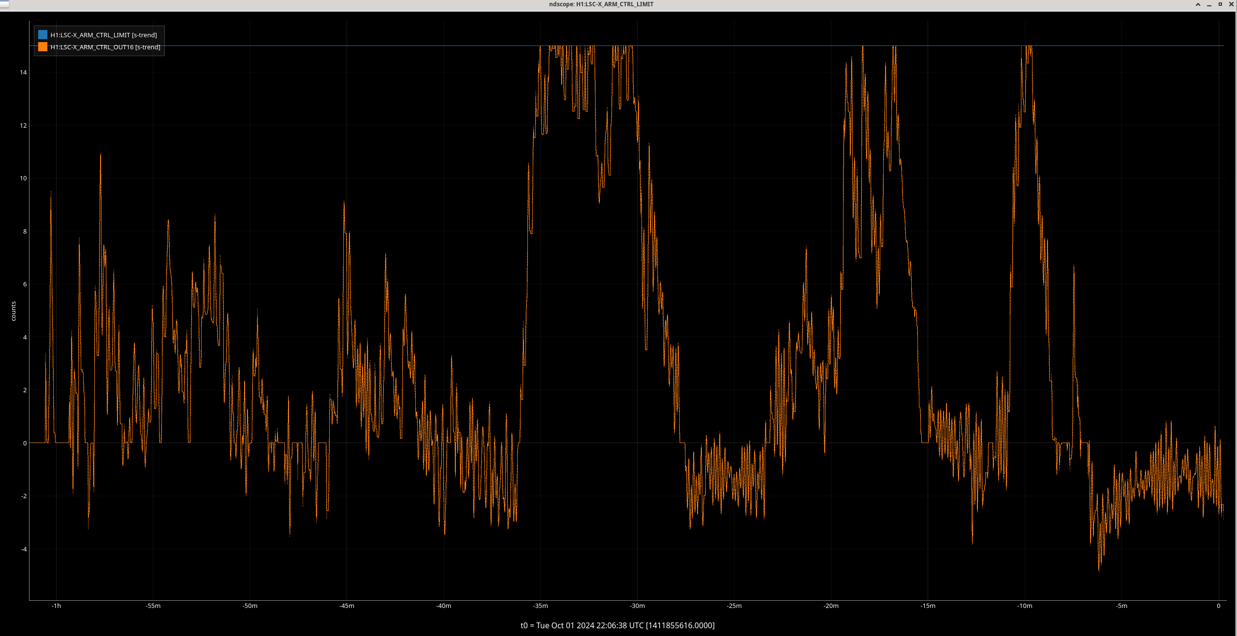Click the -55m tick label on time axis
This screenshot has width=1237, height=636.
pos(153,606)
